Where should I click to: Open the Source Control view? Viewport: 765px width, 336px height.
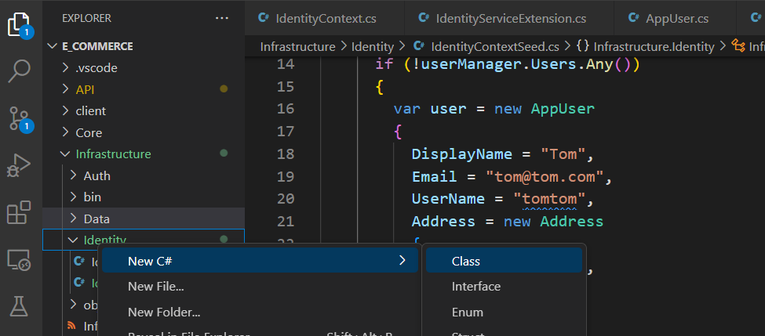(20, 119)
